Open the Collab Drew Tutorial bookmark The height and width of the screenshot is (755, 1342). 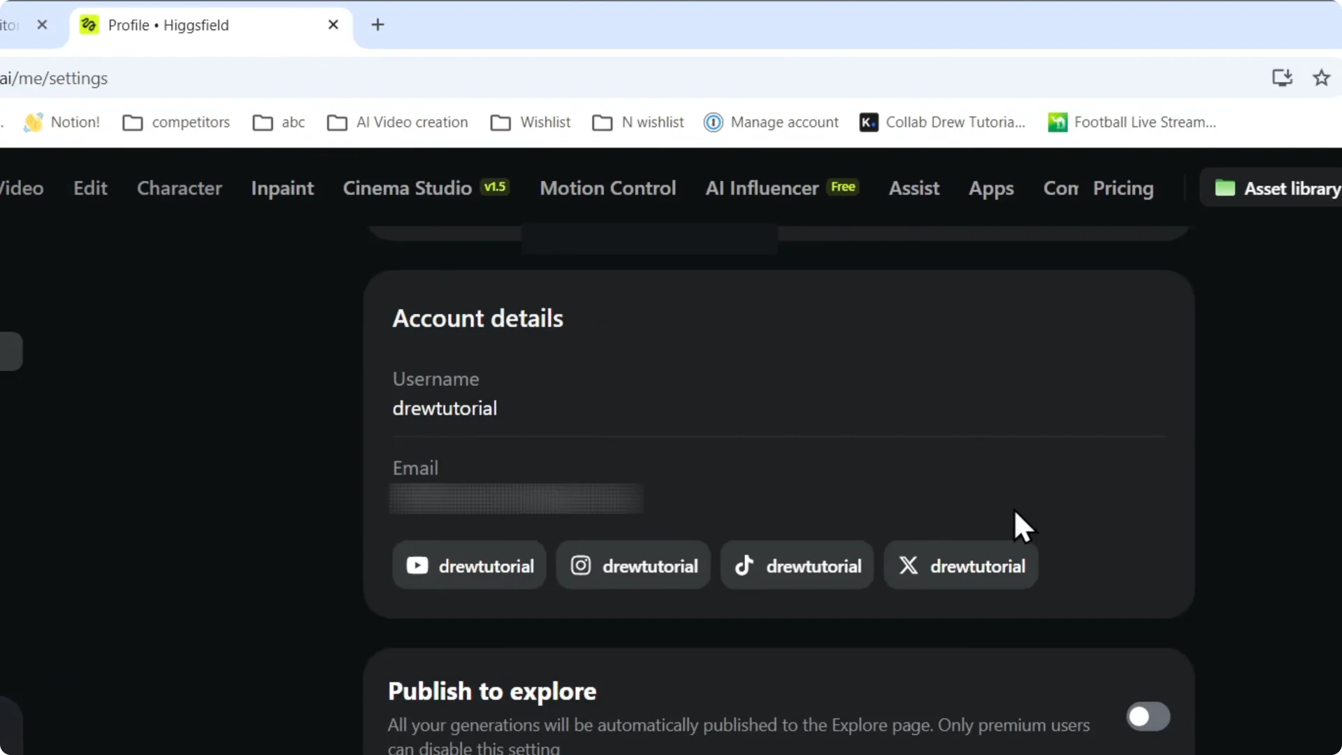point(942,122)
